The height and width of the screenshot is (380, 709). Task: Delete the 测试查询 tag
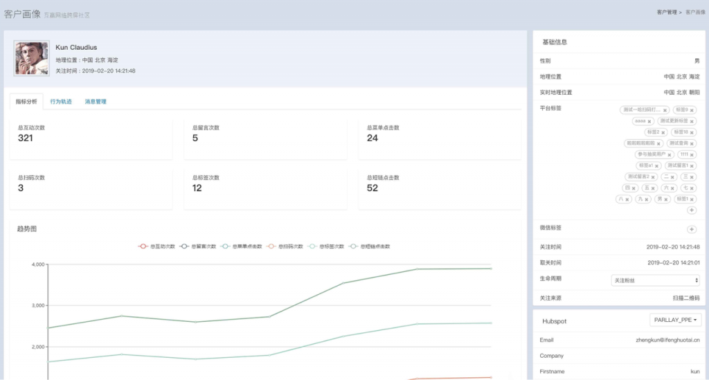[693, 143]
